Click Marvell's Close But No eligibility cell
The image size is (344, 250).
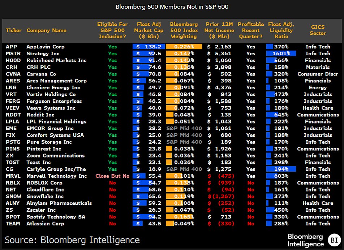[112, 176]
